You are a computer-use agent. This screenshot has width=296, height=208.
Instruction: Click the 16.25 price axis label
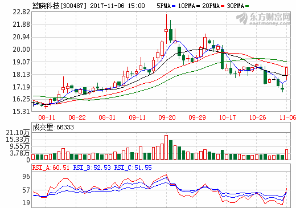(x=21, y=99)
